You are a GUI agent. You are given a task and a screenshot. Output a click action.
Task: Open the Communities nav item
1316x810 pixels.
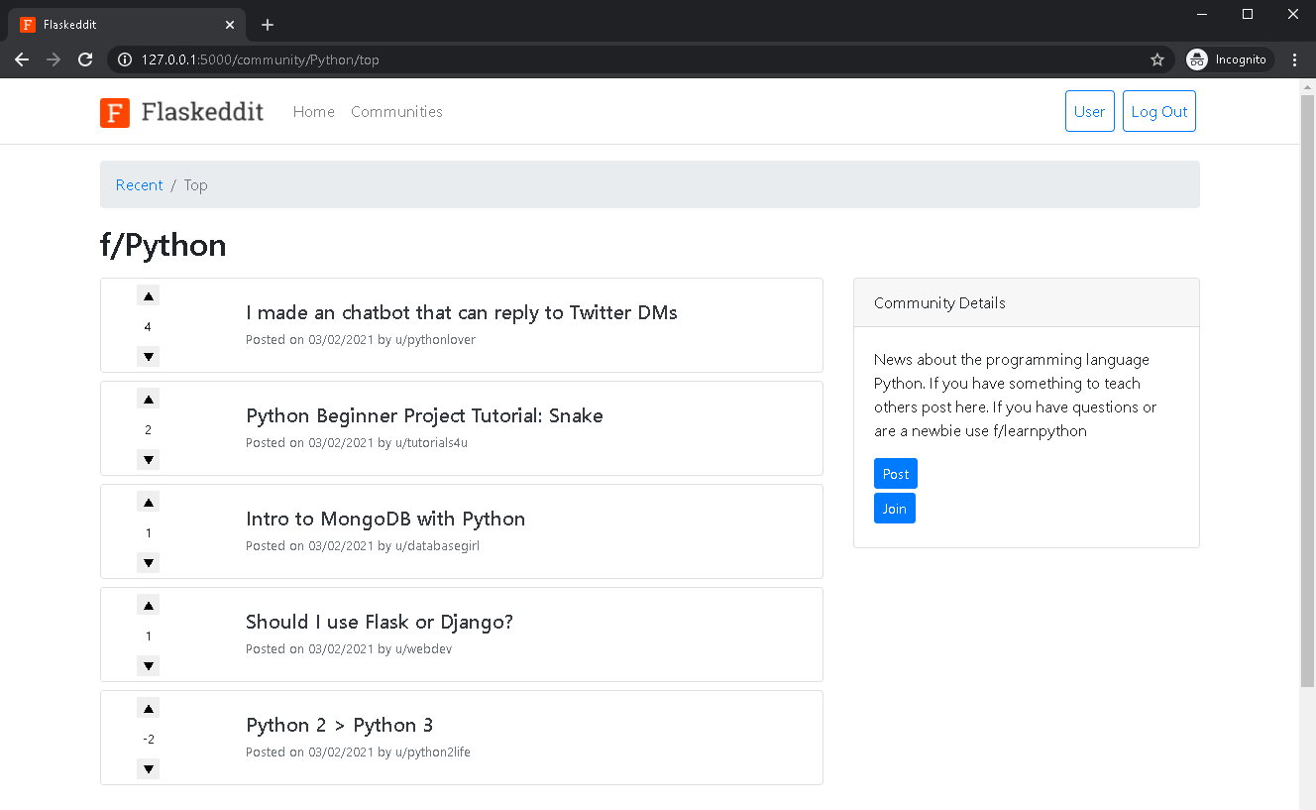coord(396,112)
